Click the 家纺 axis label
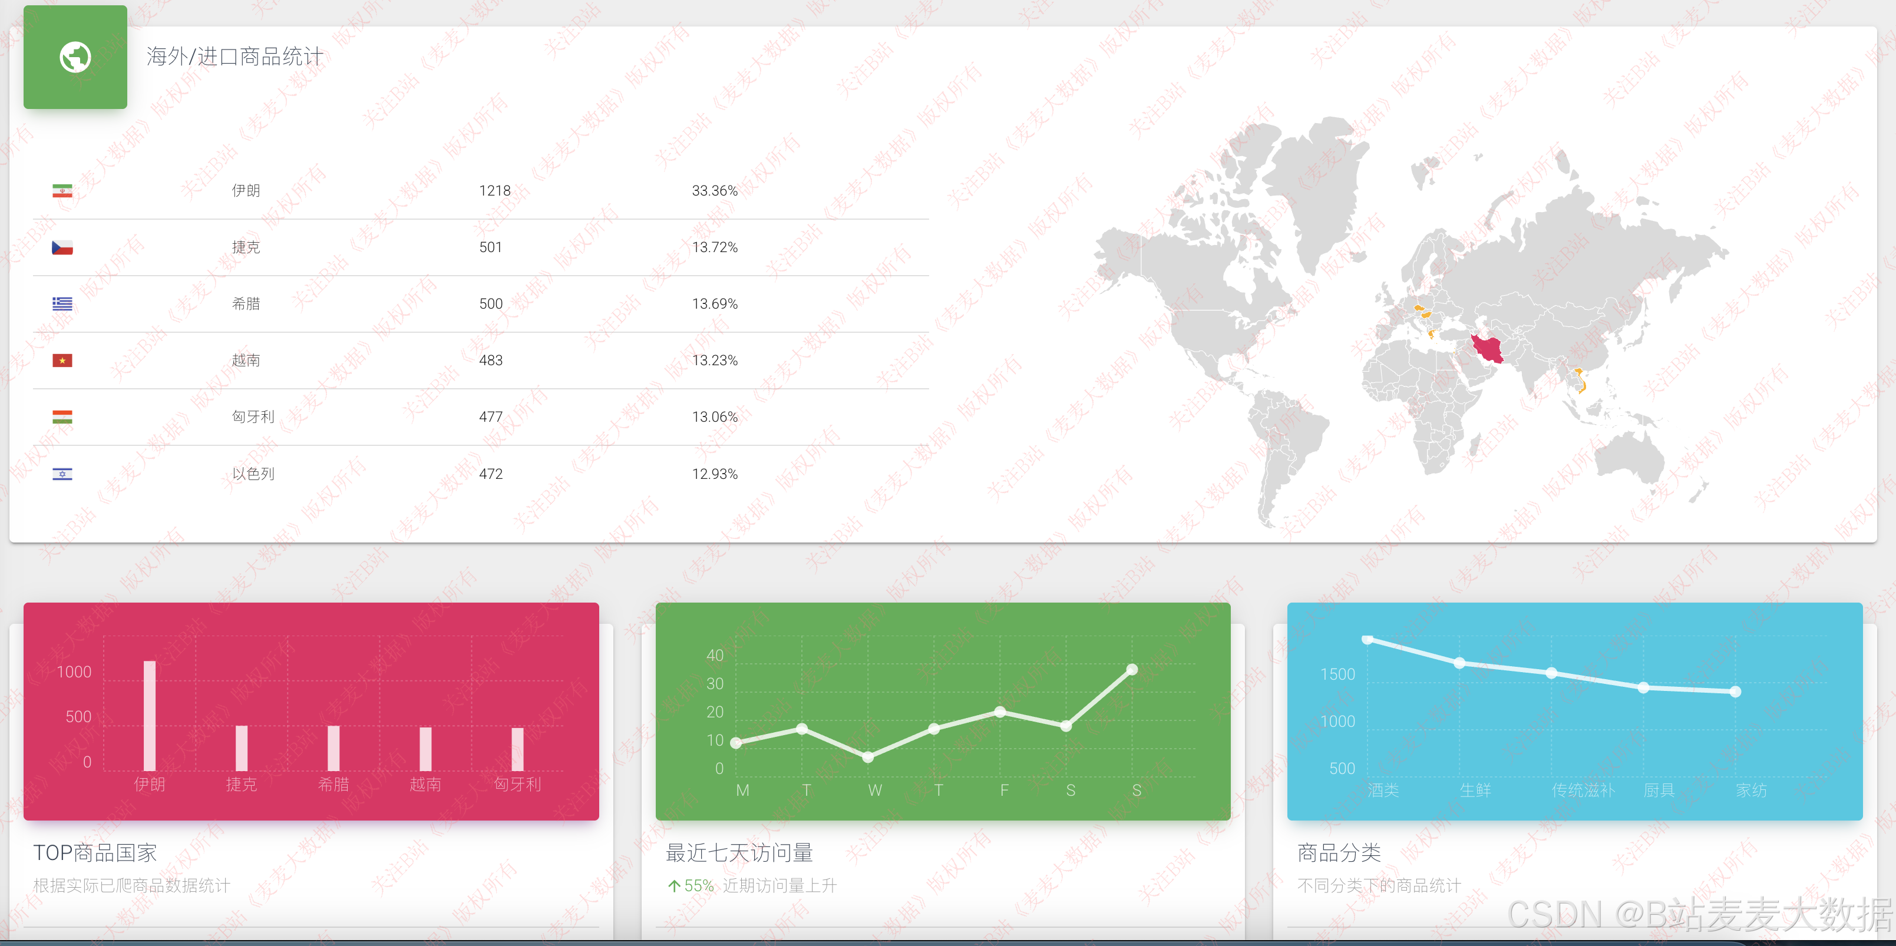The image size is (1896, 946). 1751,790
